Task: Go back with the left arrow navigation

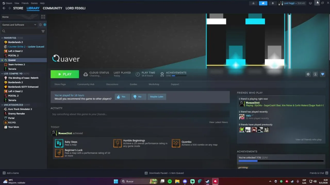Action: tap(4, 8)
